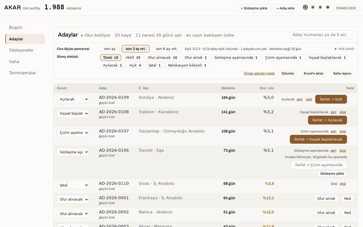Choose the son ay measurement window
Screen dimensions: 363x227
(110, 49)
